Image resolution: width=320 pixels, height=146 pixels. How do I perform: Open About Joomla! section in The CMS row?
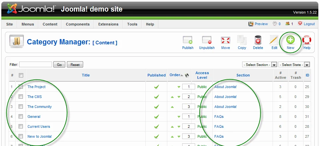coord(226,97)
